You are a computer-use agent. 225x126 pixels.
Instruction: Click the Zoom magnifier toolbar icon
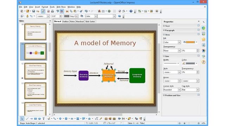click(x=124, y=11)
